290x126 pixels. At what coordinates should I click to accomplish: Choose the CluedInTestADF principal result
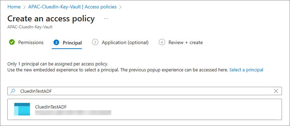click(144, 109)
